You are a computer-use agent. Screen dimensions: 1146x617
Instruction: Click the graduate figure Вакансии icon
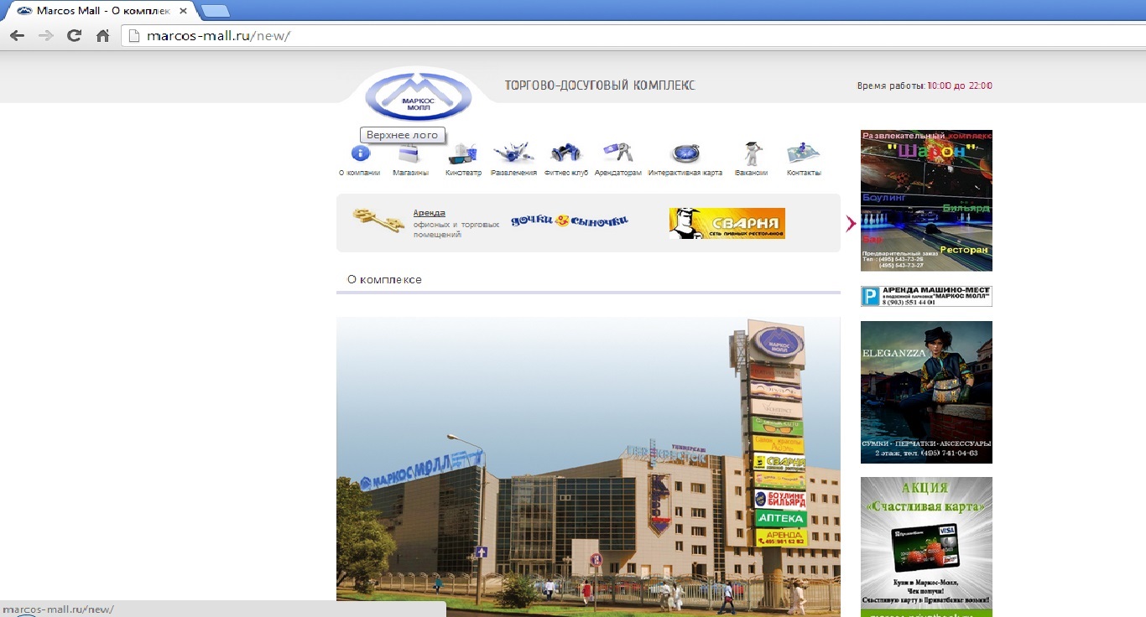coord(752,153)
